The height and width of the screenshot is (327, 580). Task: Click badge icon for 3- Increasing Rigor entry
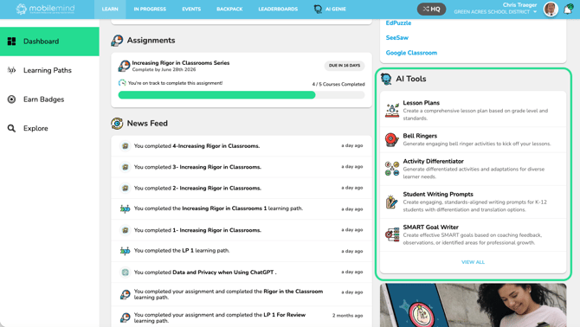coord(125,167)
